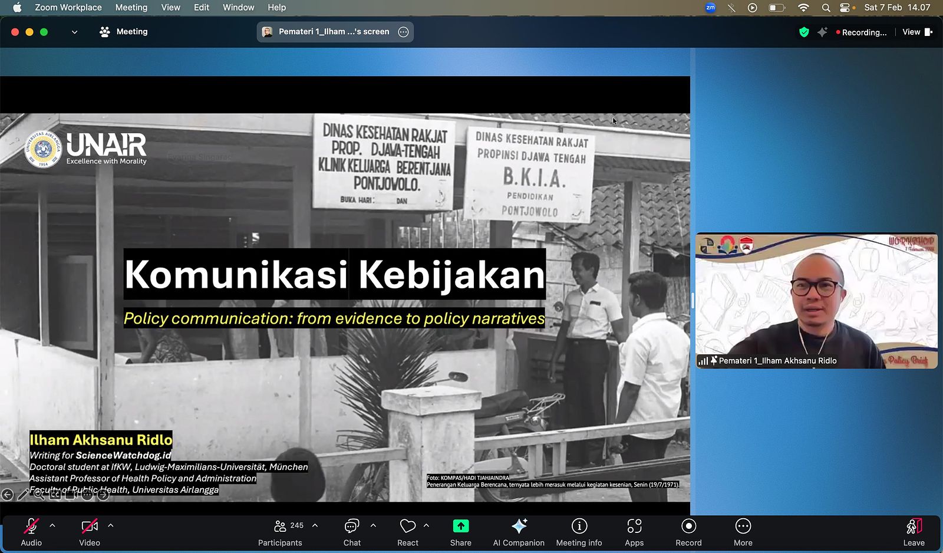The width and height of the screenshot is (943, 553).
Task: Open the Chat panel
Action: [352, 532]
